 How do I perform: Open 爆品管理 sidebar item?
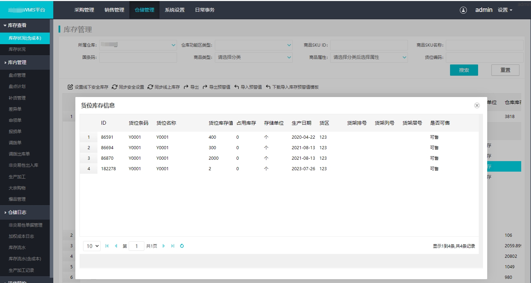[25, 199]
